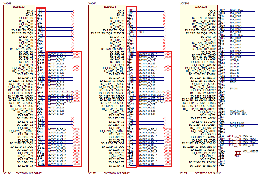Click the PUDC net label

pyautogui.click(x=142, y=32)
